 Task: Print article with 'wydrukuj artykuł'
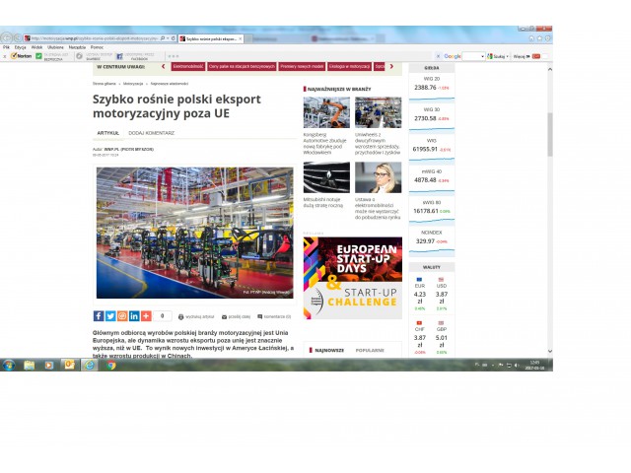(197, 316)
